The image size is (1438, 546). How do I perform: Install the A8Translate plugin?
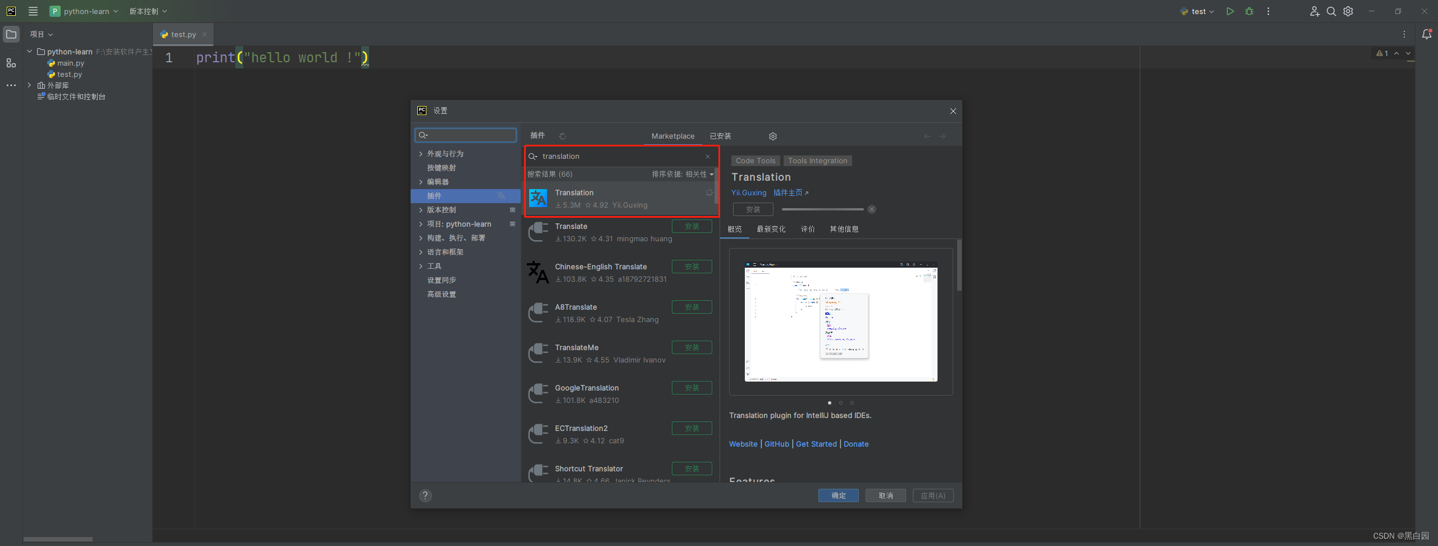(692, 307)
